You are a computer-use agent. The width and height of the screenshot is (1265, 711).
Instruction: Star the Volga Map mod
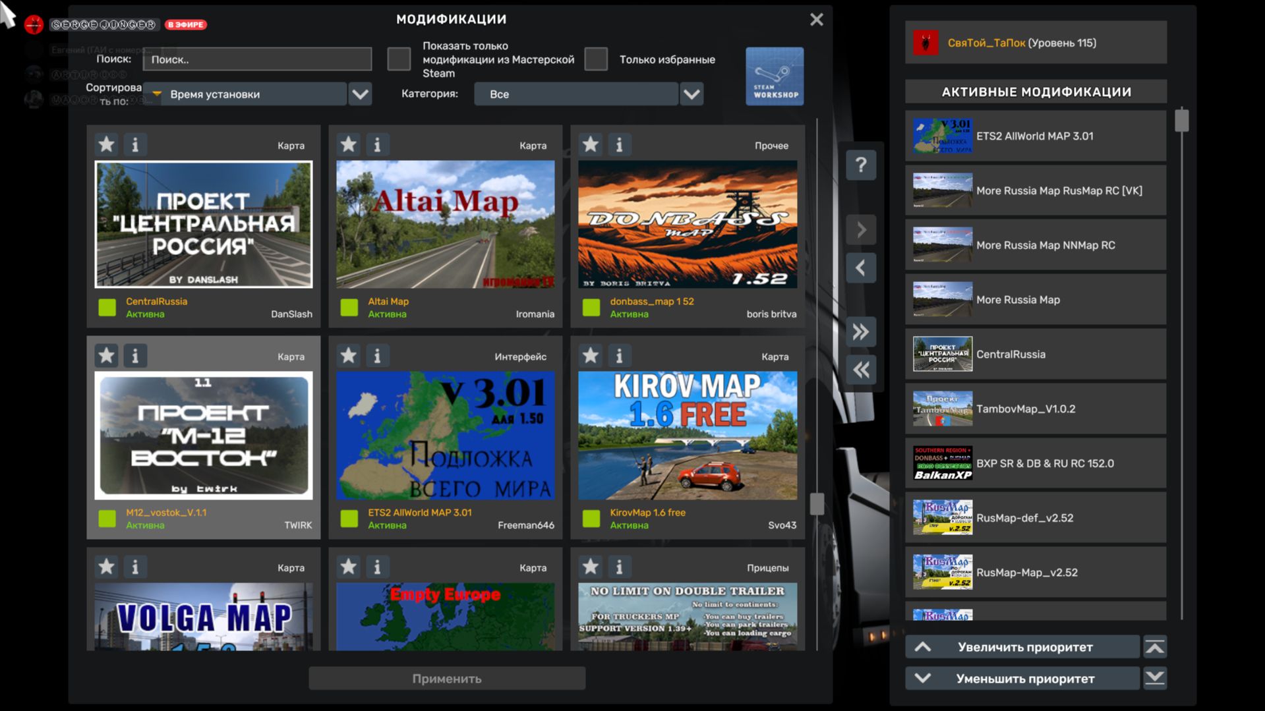coord(106,567)
